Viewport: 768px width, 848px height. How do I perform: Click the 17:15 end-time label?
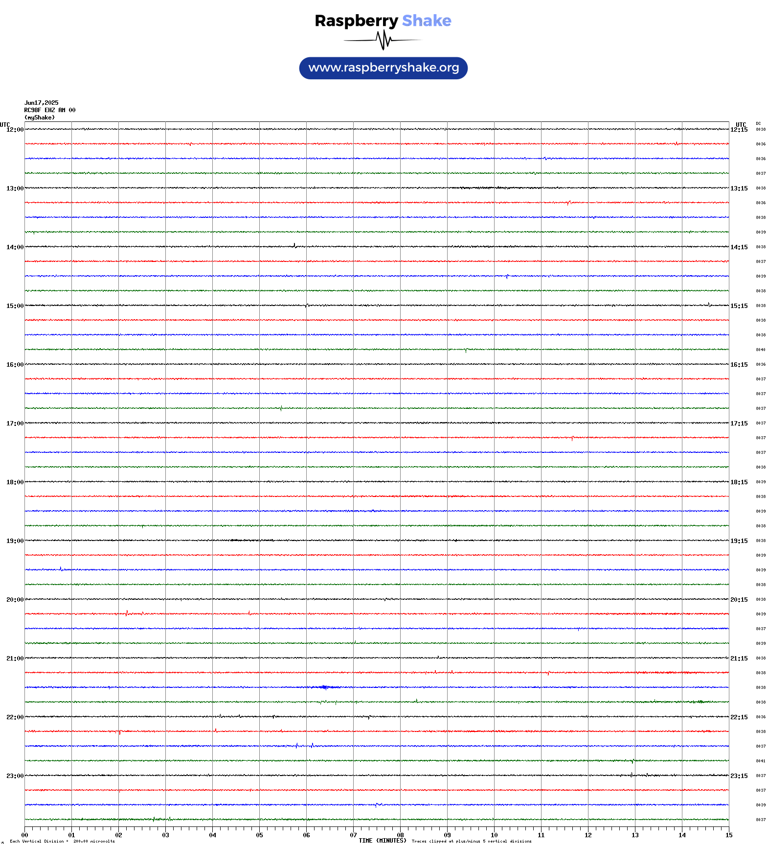click(x=739, y=424)
